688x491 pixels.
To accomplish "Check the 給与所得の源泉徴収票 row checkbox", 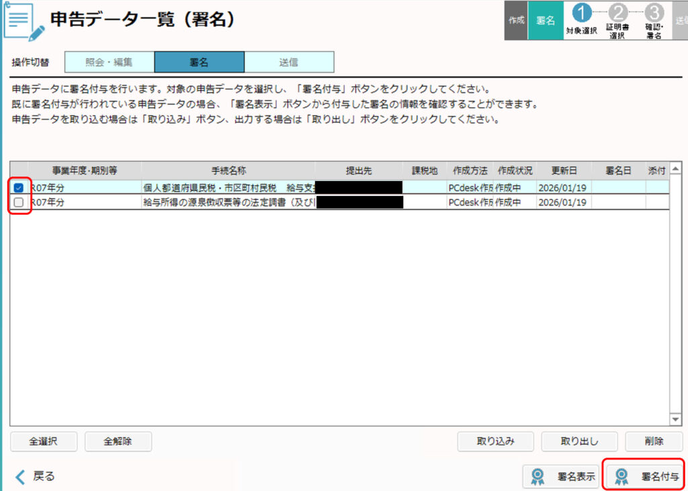I will pyautogui.click(x=19, y=202).
